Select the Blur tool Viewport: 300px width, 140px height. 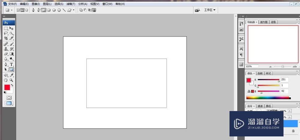coord(6,59)
